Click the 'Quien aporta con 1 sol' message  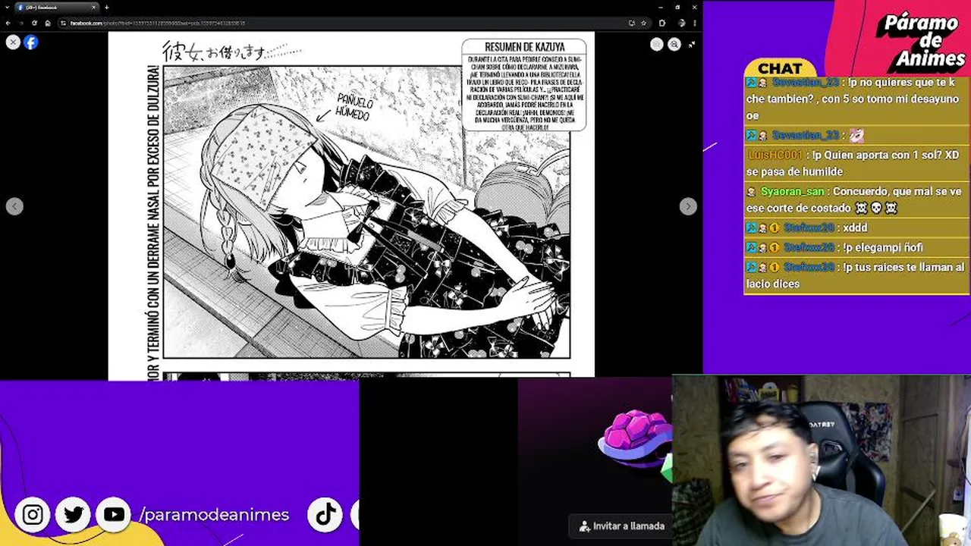pos(855,163)
